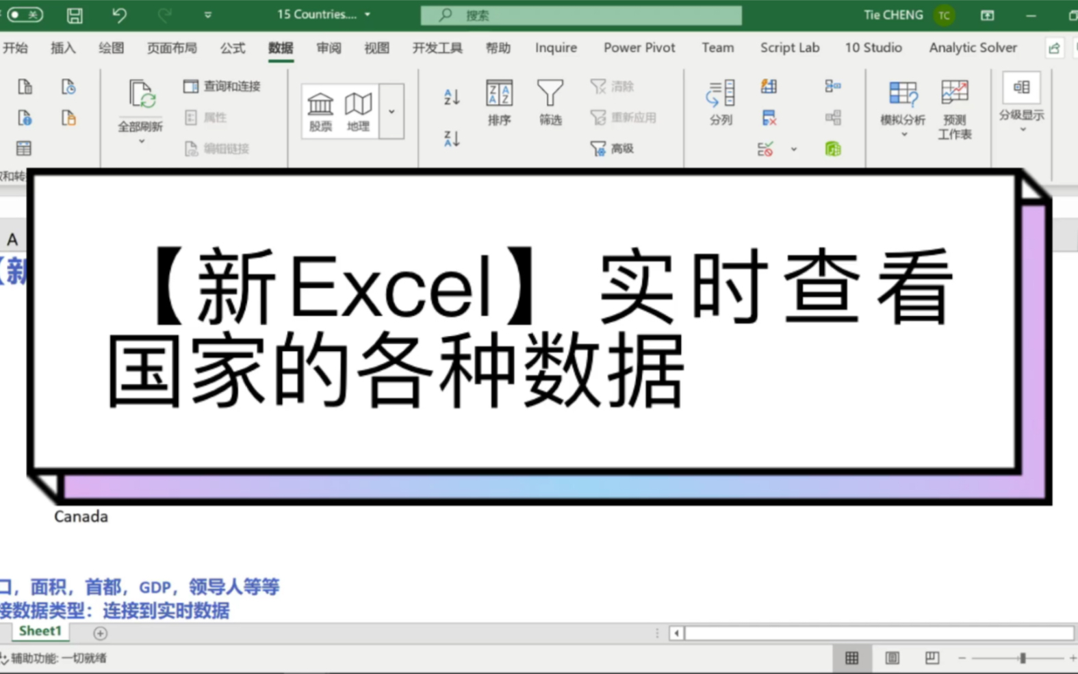Viewport: 1078px width, 674px height.
Task: Click the Relationships icon
Action: [x=833, y=118]
